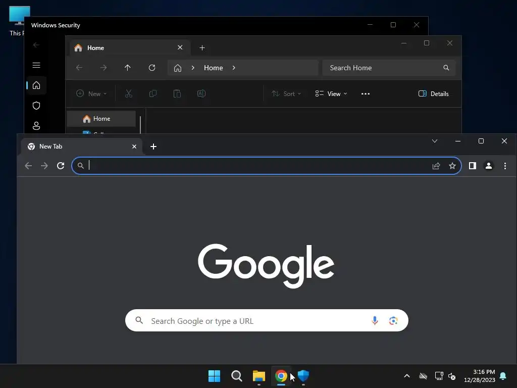Open network status tray icon
This screenshot has height=388, width=517.
[x=439, y=376]
